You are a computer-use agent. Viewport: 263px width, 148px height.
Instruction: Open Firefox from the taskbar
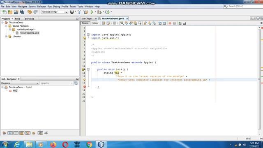[x=53, y=144]
